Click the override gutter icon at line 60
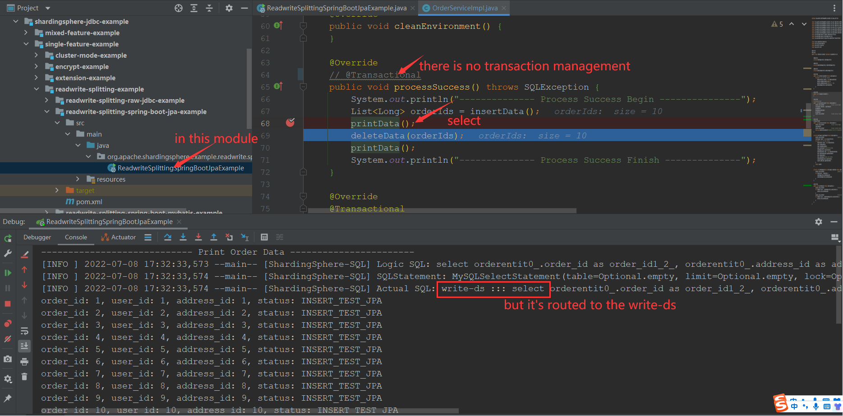 point(278,25)
